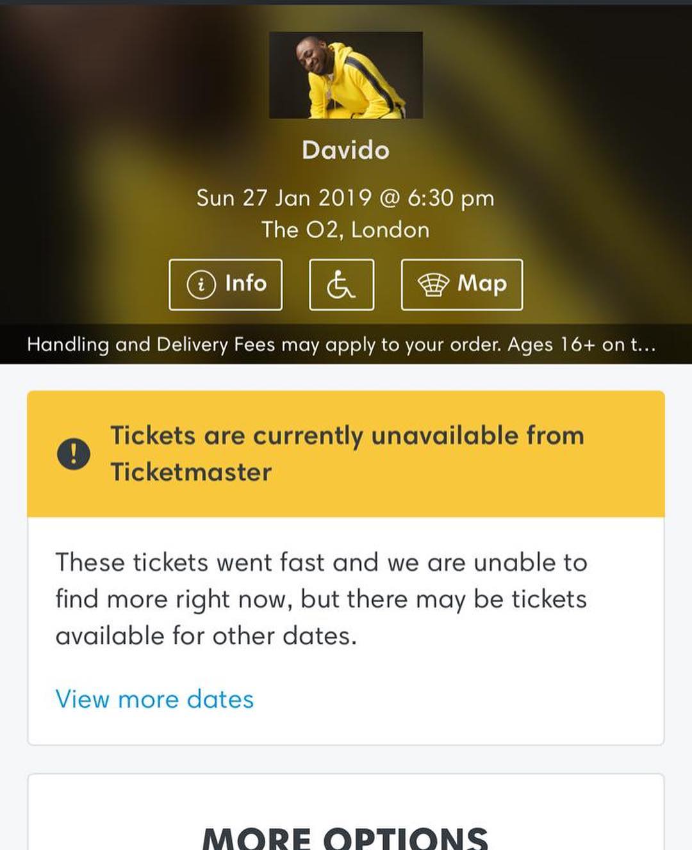692x850 pixels.
Task: Click the word Ticketmaster in the alert
Action: pos(191,473)
